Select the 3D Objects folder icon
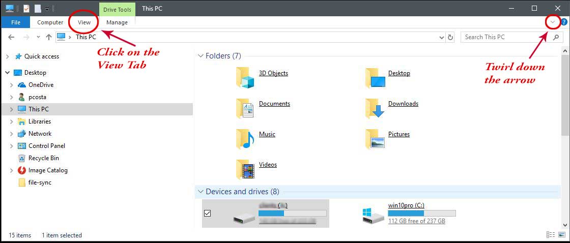The width and height of the screenshot is (570, 243). tap(245, 77)
